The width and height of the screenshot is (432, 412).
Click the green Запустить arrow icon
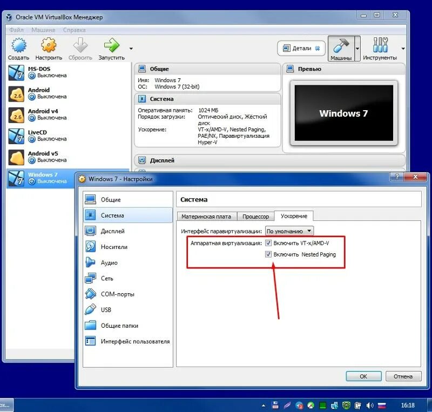click(112, 45)
